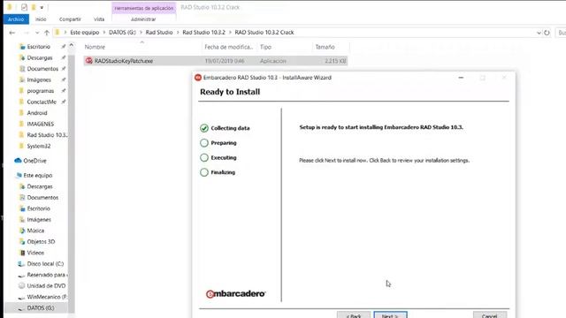Open Imágenes quick access folder icon

coord(22,79)
